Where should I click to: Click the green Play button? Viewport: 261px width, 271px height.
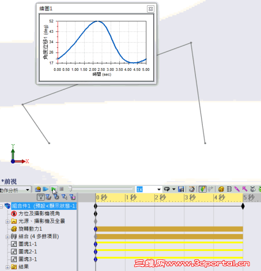[54, 189]
